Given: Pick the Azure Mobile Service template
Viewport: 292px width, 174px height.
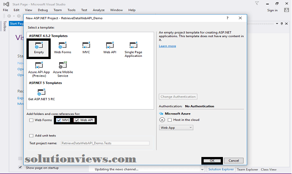Looking at the screenshot, I should [x=63, y=70].
